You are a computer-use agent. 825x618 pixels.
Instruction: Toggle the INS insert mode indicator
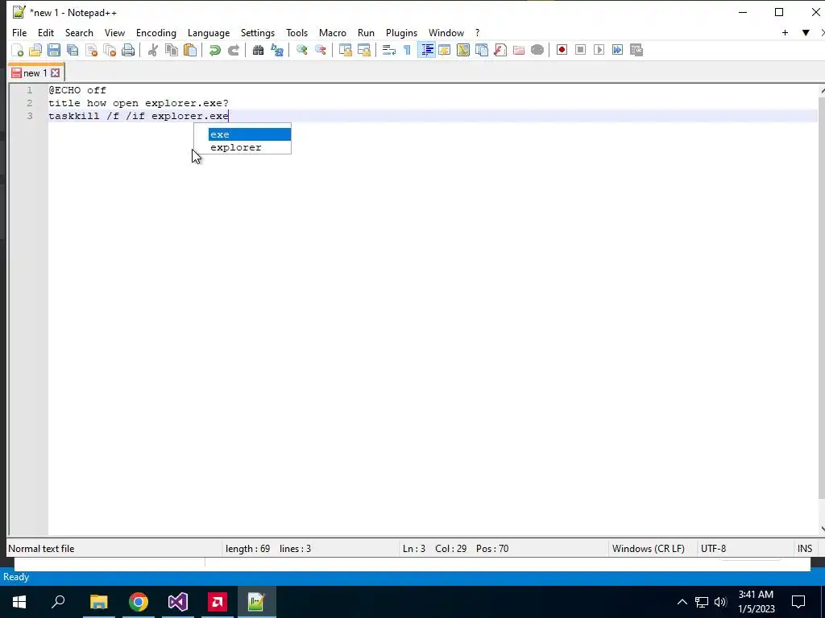[805, 549]
